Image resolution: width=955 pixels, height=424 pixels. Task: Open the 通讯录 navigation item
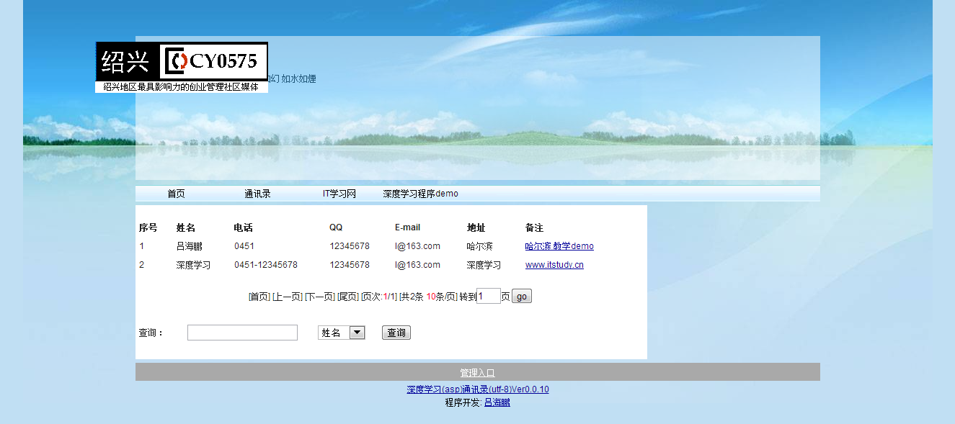(257, 194)
